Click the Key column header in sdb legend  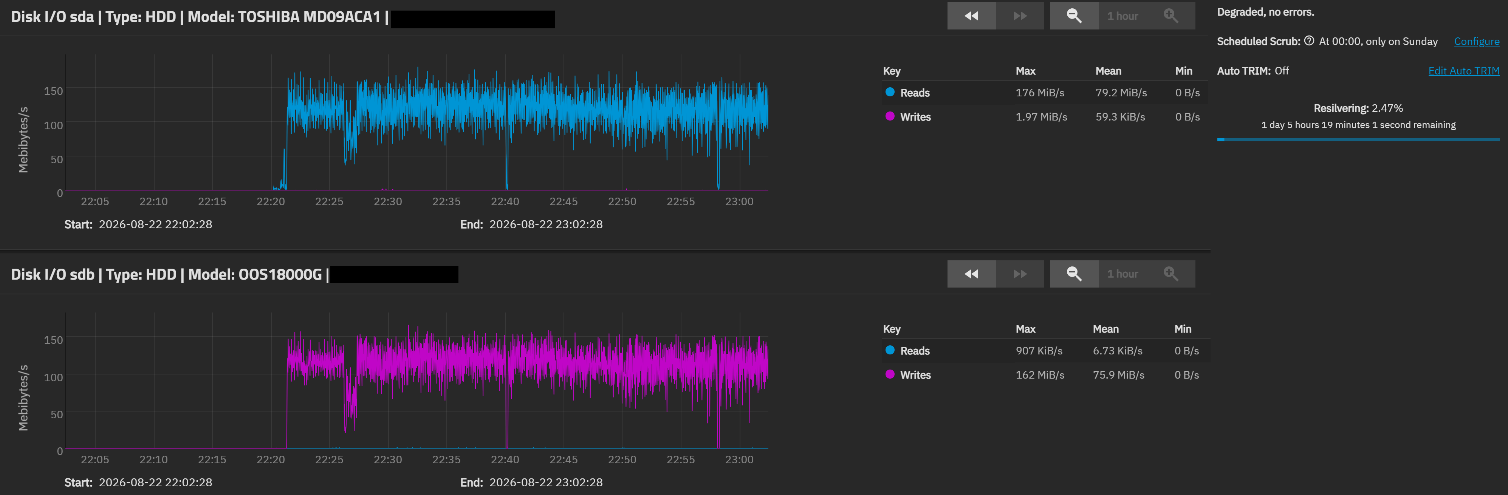tap(892, 329)
